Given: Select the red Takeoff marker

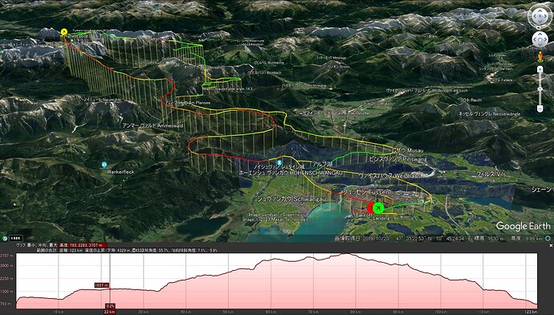Looking at the screenshot, I should tap(369, 208).
